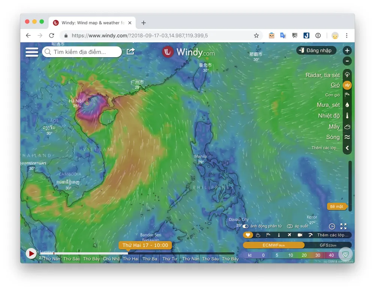Enable the áp suất pressure toggle

290,226
